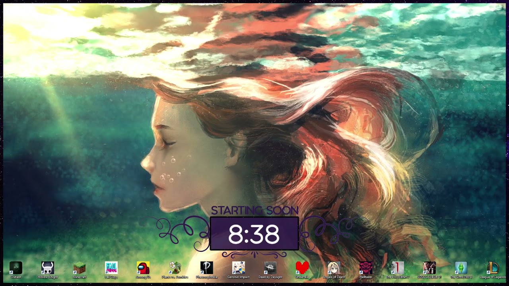Choose the Helltaker desktop icon

point(366,268)
